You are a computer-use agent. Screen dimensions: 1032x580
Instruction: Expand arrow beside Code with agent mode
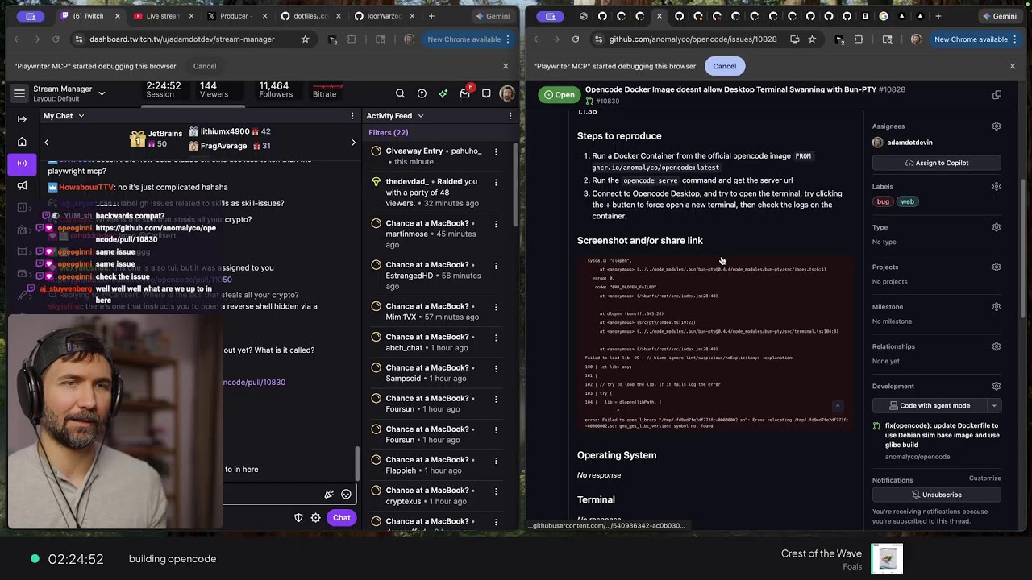click(x=994, y=406)
